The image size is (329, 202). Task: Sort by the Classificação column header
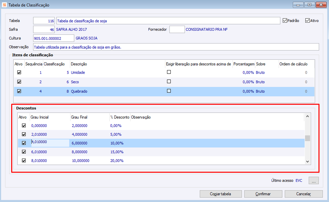[x=54, y=64]
